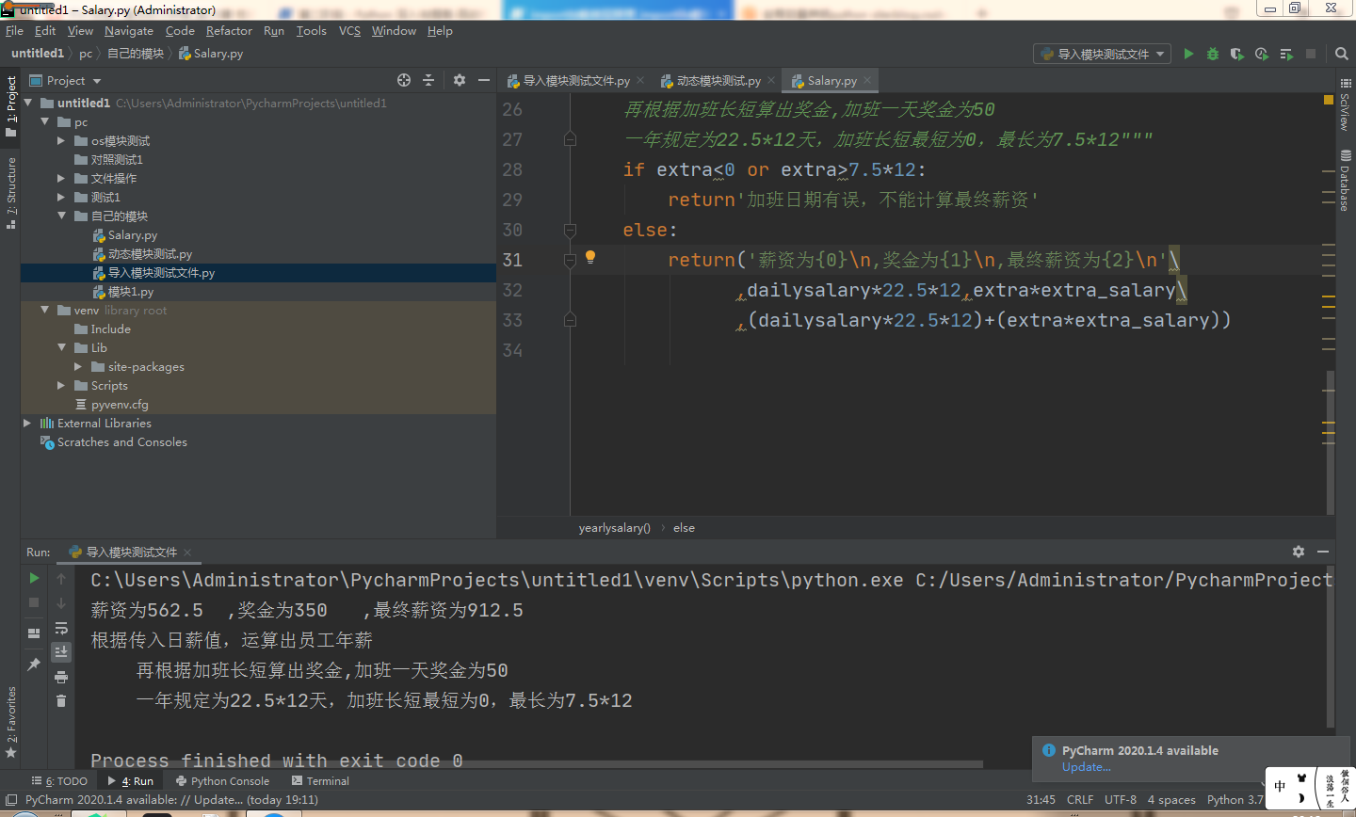Expand the site-packages folder
Viewport: 1356px width, 817px height.
pyautogui.click(x=78, y=366)
